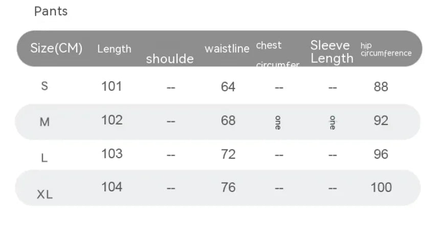
Task: Click the length value 101
Action: [112, 86]
